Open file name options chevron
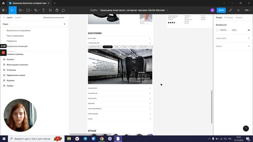253x142 pixels. click(167, 10)
